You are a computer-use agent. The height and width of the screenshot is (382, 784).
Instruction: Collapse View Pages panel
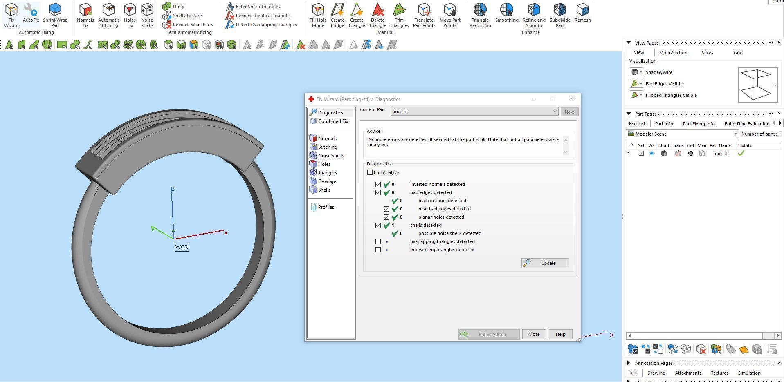[x=629, y=42]
